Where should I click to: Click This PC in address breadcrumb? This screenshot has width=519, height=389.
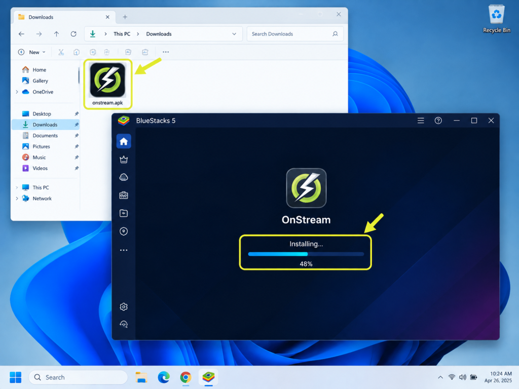pyautogui.click(x=122, y=34)
